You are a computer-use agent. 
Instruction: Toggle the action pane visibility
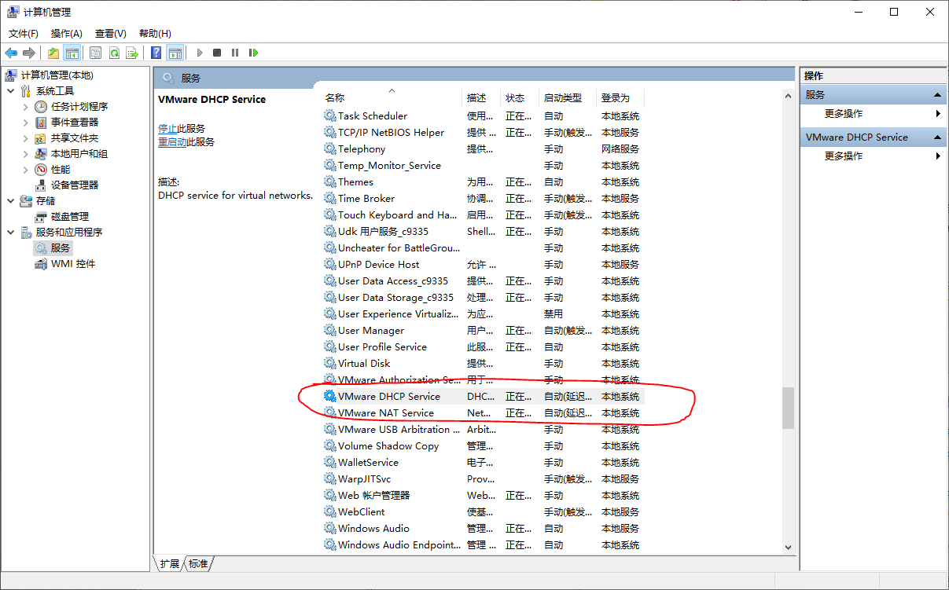(174, 53)
